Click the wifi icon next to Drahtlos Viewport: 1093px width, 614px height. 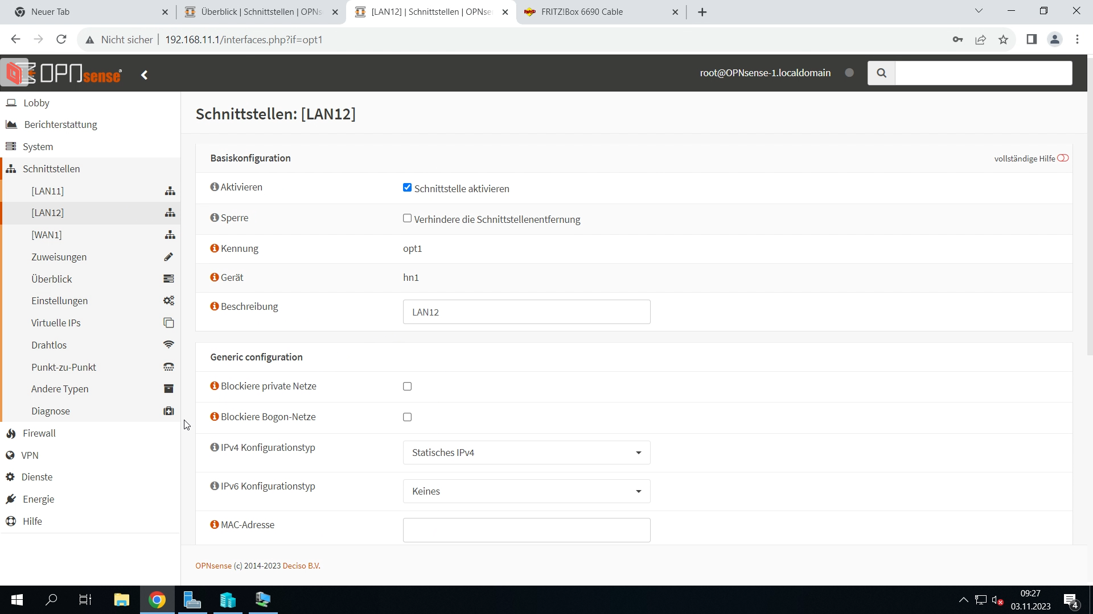click(169, 345)
